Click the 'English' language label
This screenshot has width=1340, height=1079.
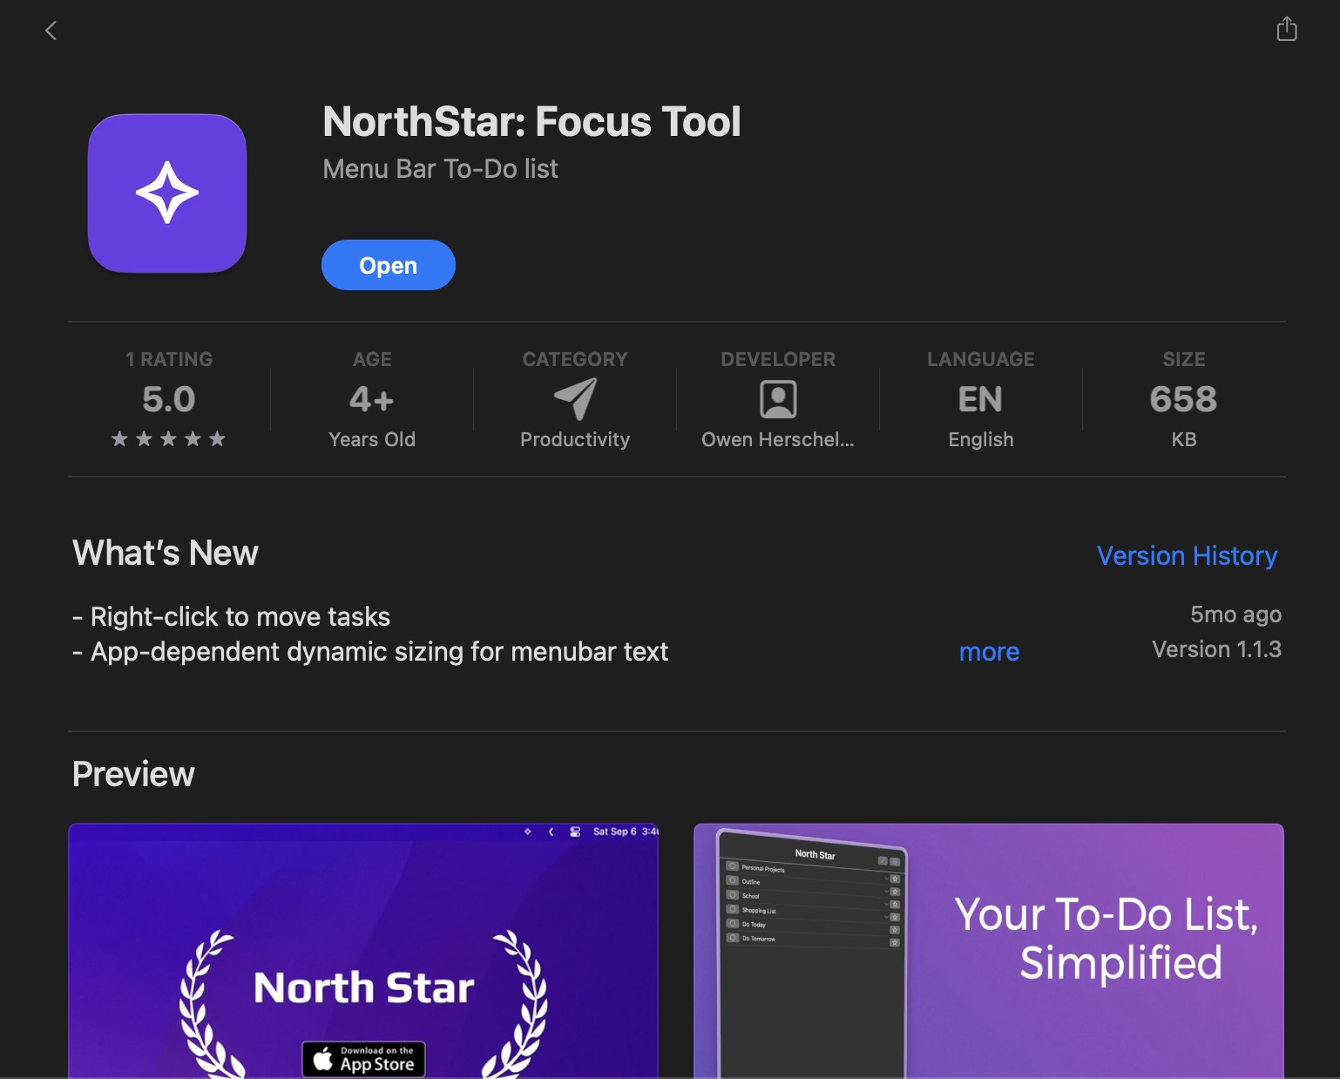tap(981, 439)
